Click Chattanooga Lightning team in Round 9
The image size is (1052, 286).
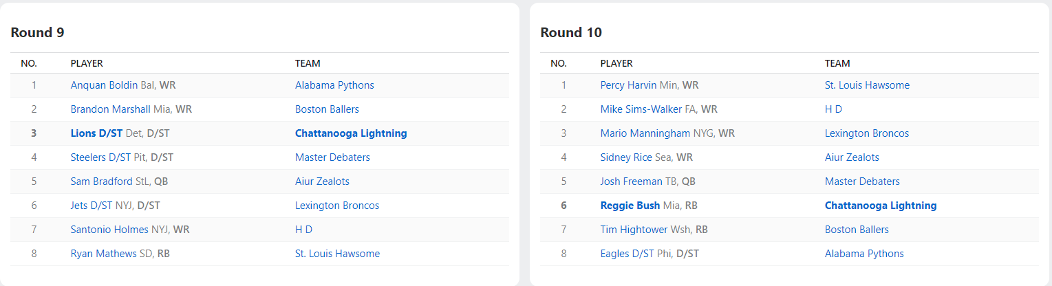(x=351, y=133)
